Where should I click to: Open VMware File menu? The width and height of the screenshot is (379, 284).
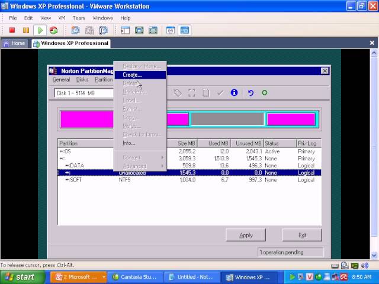pyautogui.click(x=13, y=18)
